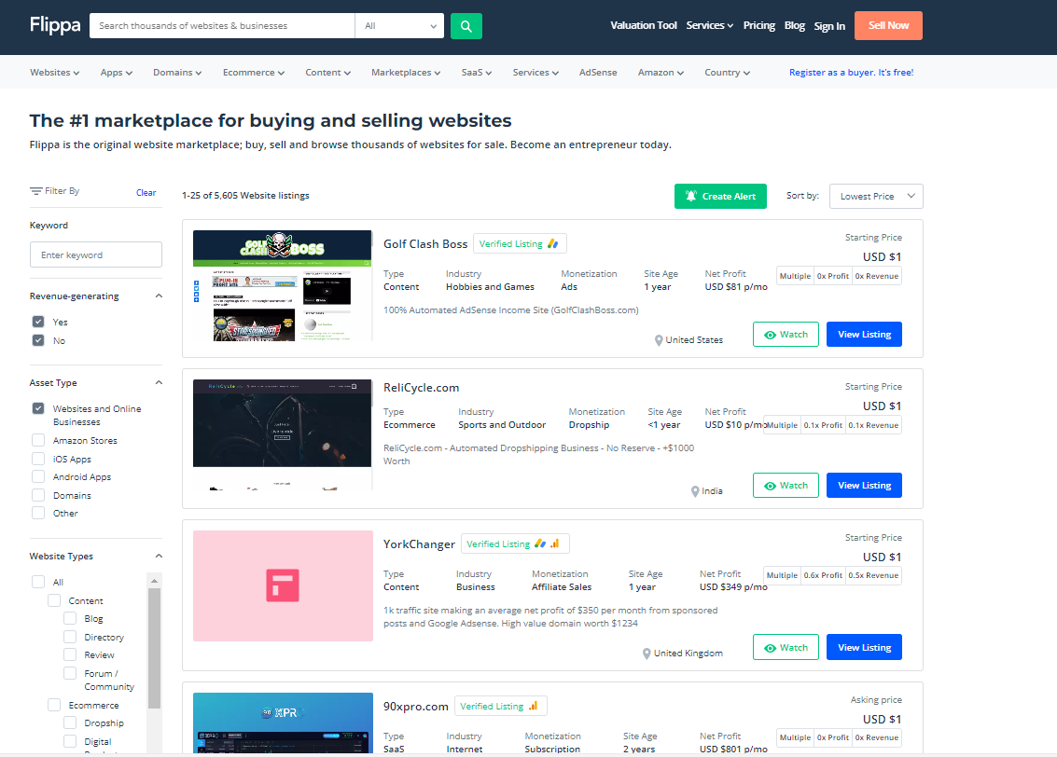Click the AdSense verified icon on YorkChanger
The width and height of the screenshot is (1057, 757).
(540, 544)
